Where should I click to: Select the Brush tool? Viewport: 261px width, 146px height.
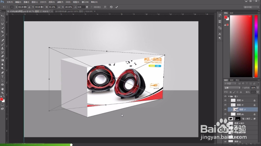pyautogui.click(x=2, y=44)
